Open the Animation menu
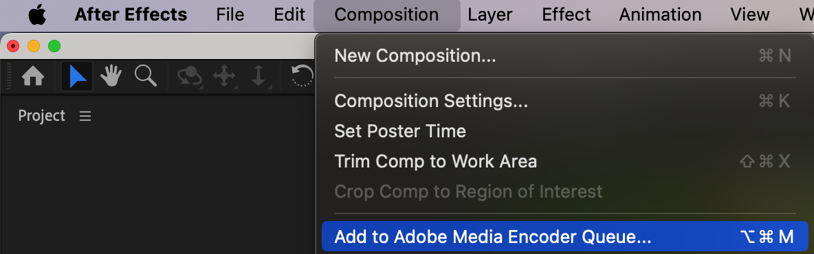 click(x=660, y=14)
